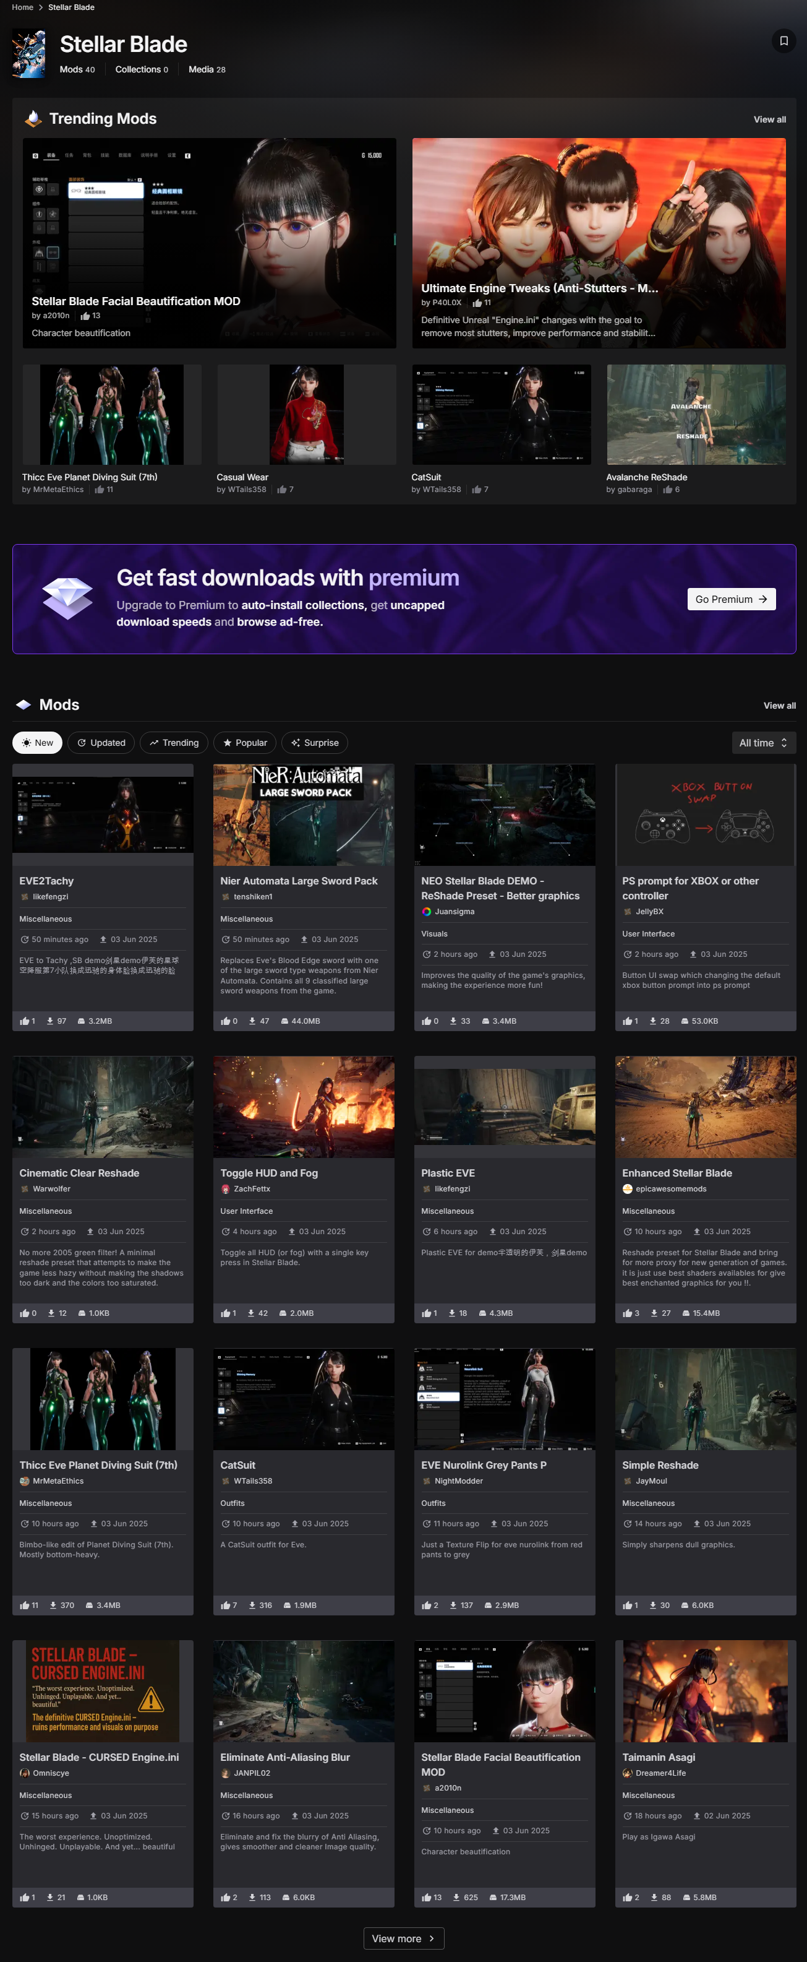Click MrMetaEthics avatar in Mods grid
This screenshot has height=1962, width=807.
tap(24, 1480)
